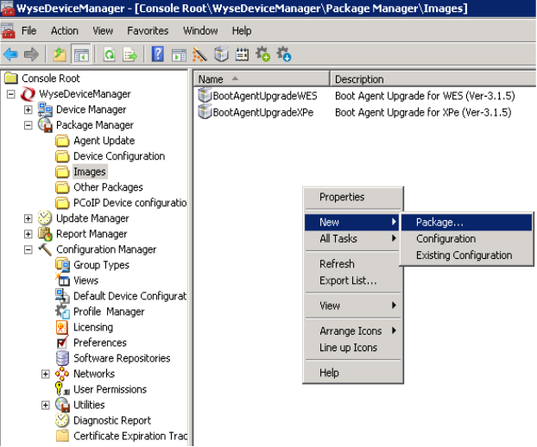Expand the Update Manager node
537x447 pixels.
tap(28, 218)
